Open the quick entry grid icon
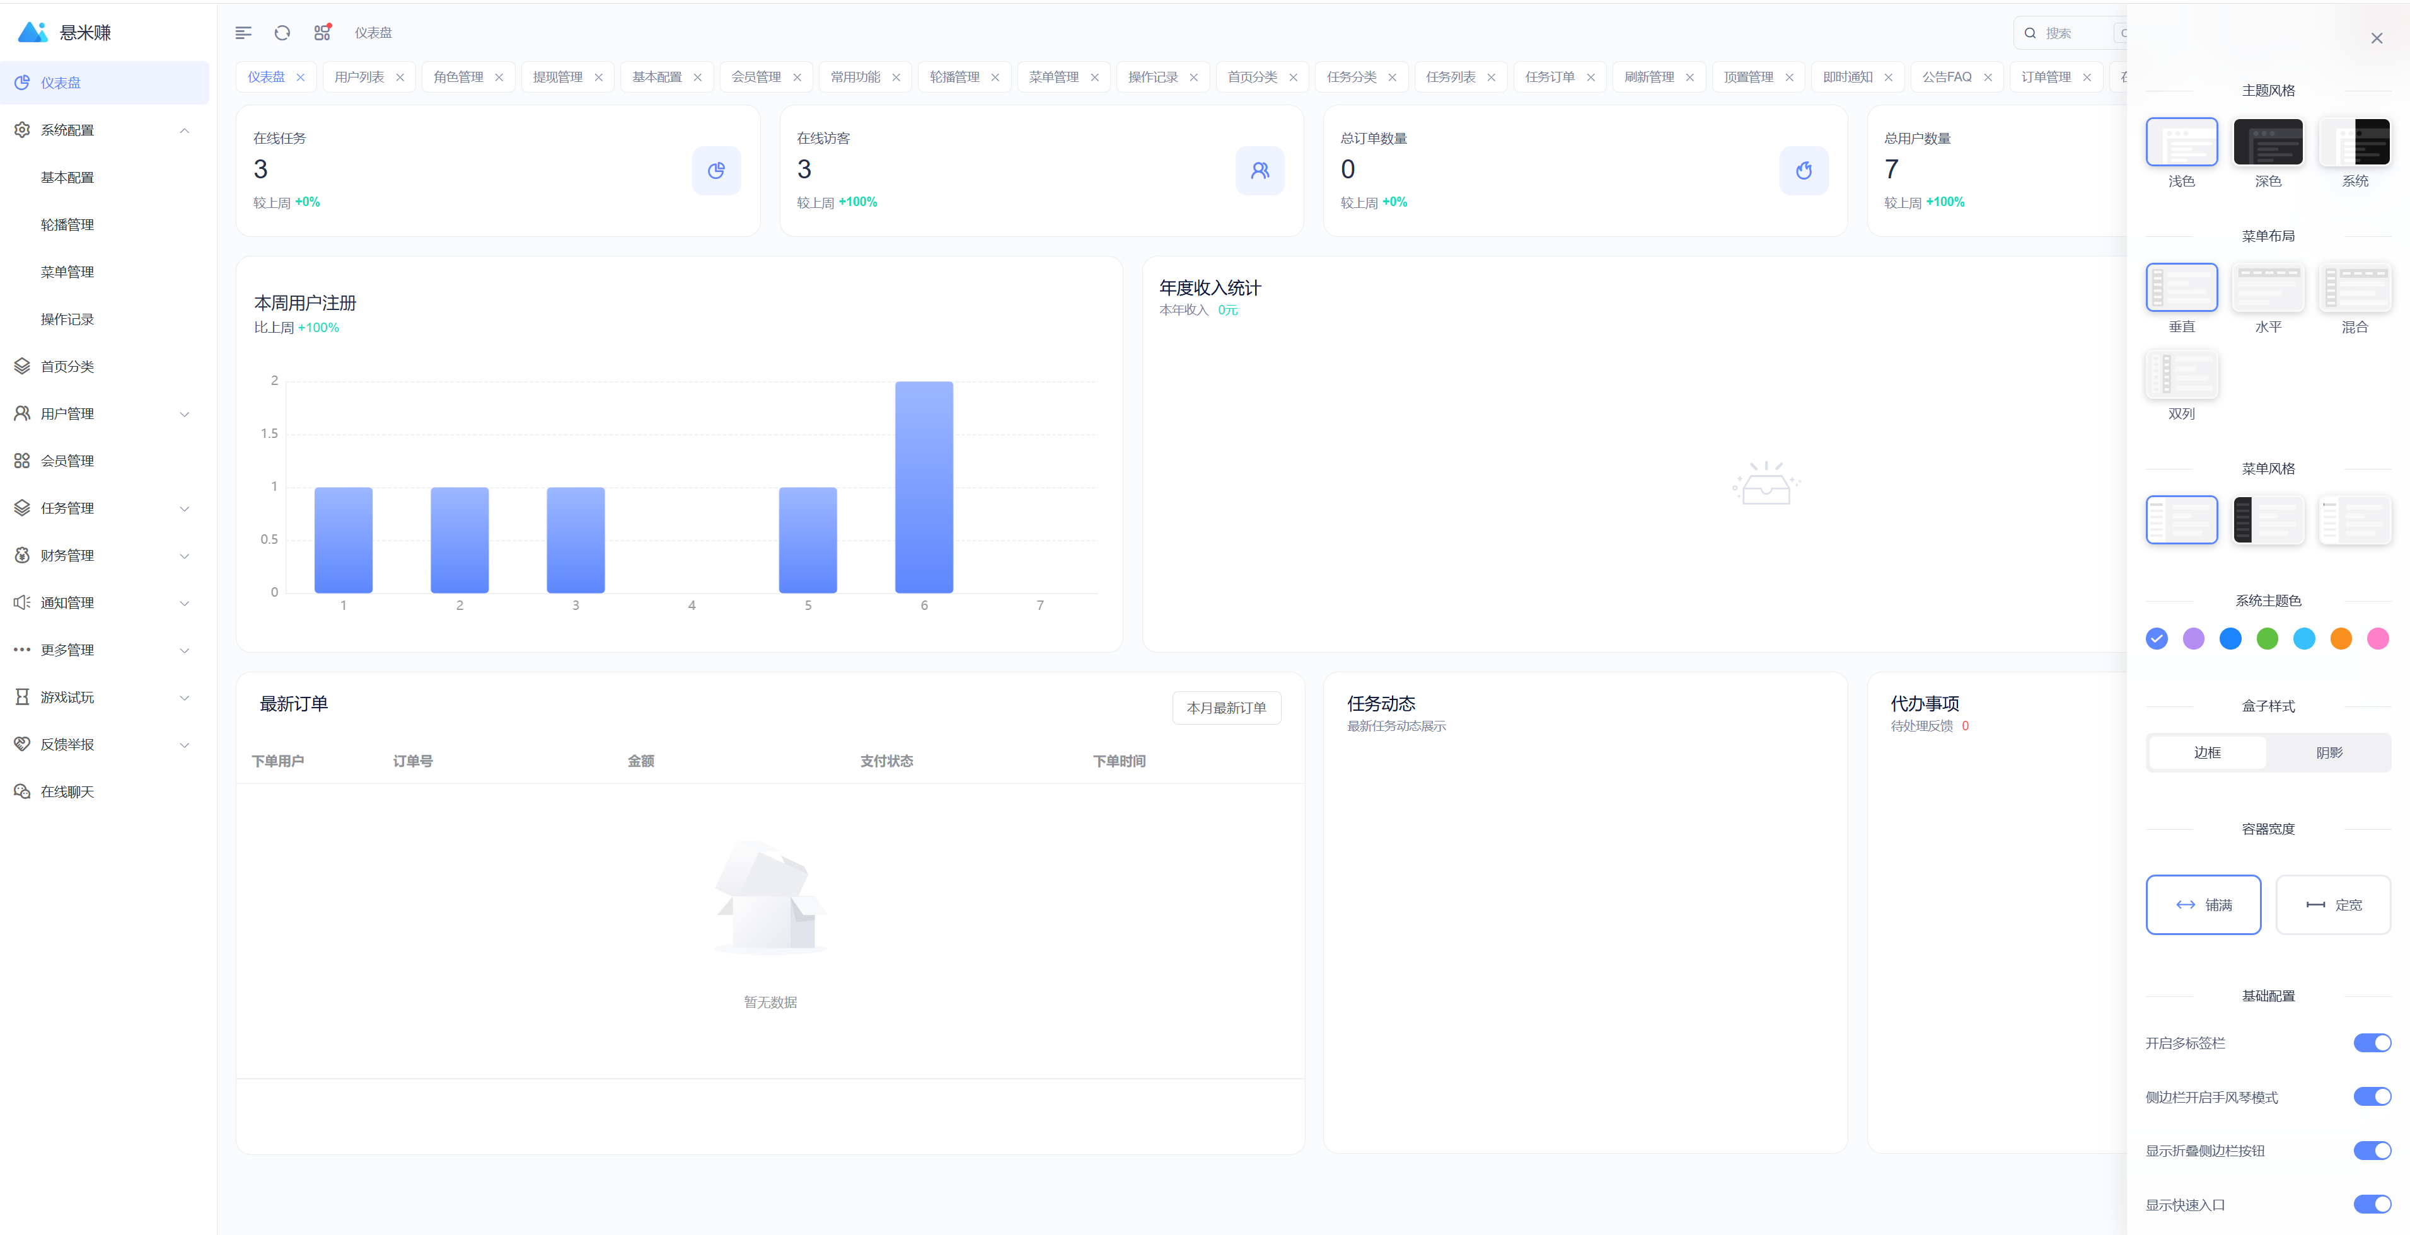This screenshot has width=2410, height=1235. [322, 33]
